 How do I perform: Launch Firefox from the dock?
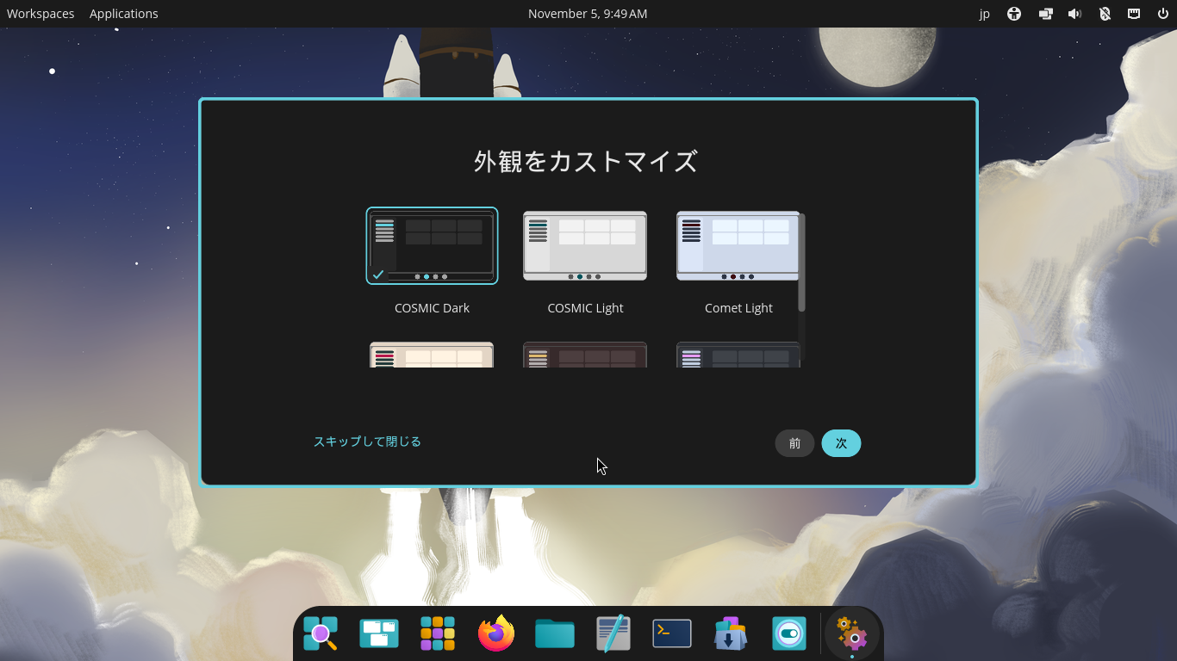point(496,634)
